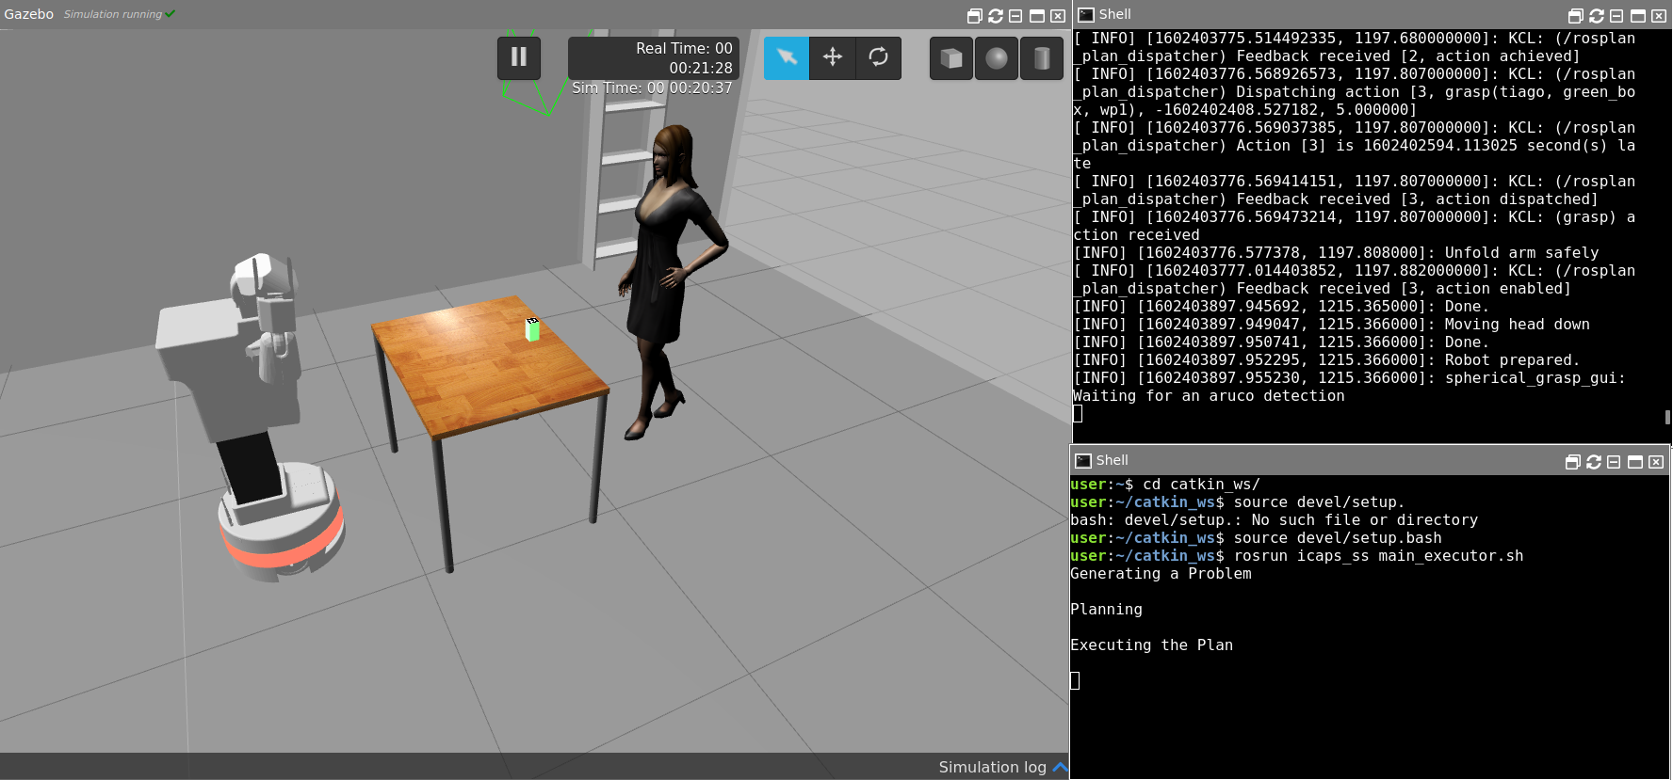Focus the bottom Shell cursor prompt
The image size is (1673, 780).
pyautogui.click(x=1075, y=680)
